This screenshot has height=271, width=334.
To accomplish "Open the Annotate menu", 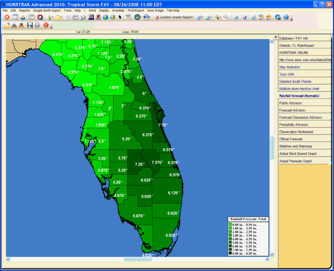I will (x=118, y=10).
